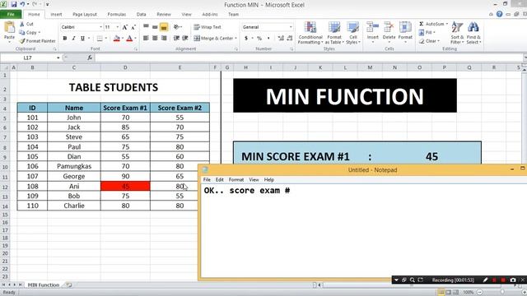
Task: Open the Merge & Center dropdown arrow
Action: pyautogui.click(x=236, y=39)
